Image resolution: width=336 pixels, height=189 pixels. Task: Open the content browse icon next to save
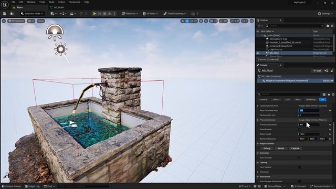12,14
